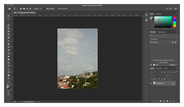Open the My Library dropdown

point(163,39)
